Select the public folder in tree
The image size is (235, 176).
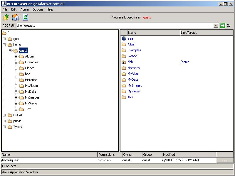17,121
